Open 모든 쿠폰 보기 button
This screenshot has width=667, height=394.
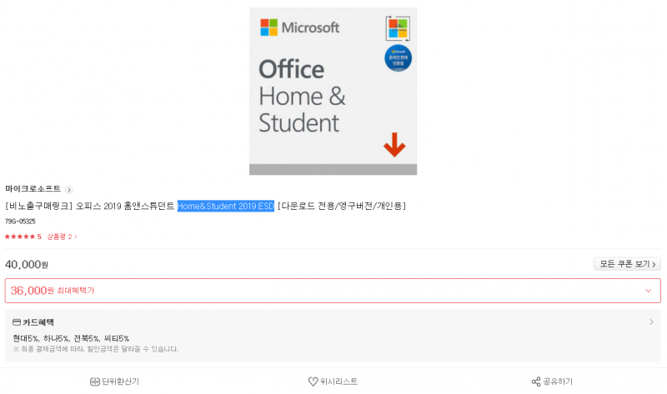pos(627,264)
